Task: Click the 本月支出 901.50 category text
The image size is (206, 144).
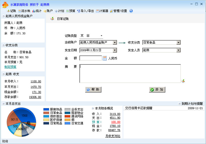Action: [x=16, y=57]
